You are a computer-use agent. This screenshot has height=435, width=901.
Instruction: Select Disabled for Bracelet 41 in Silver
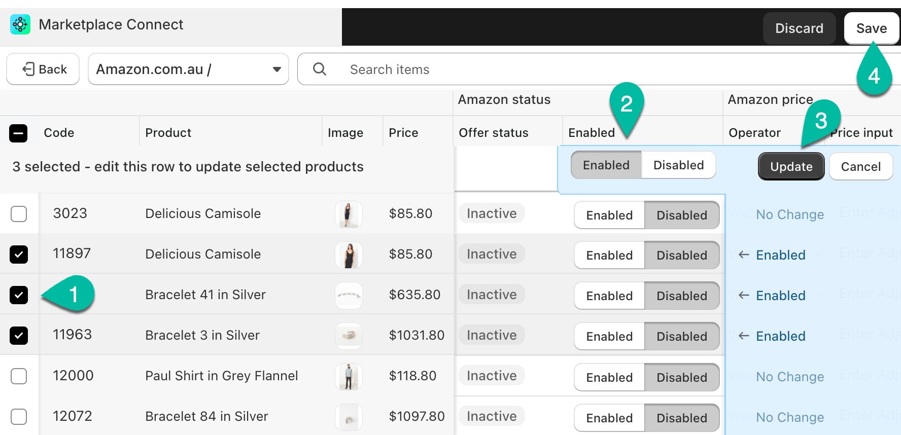point(682,296)
